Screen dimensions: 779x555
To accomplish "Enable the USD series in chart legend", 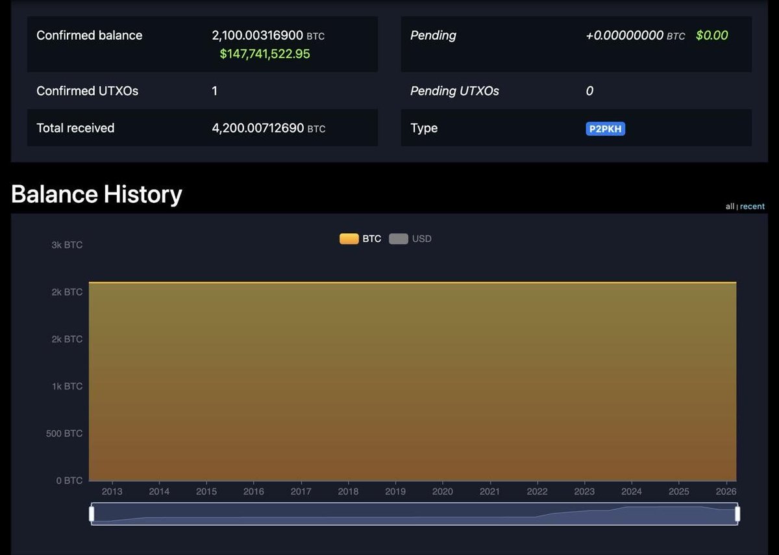I will (x=410, y=239).
